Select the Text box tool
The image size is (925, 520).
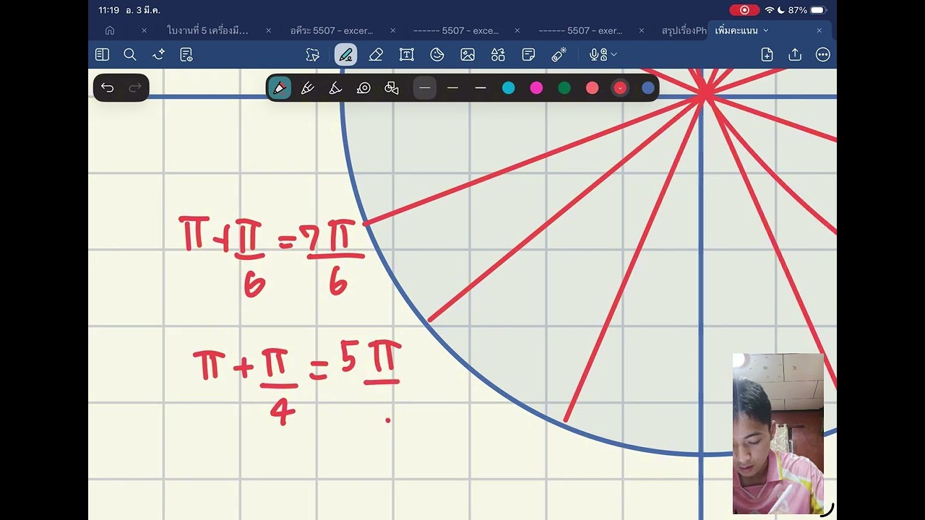[x=407, y=55]
